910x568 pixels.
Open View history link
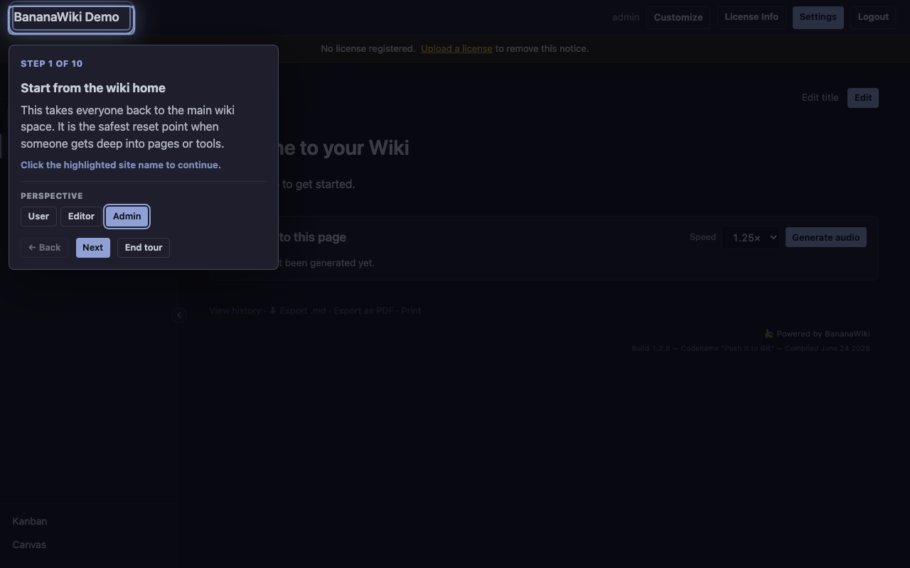[x=235, y=311]
